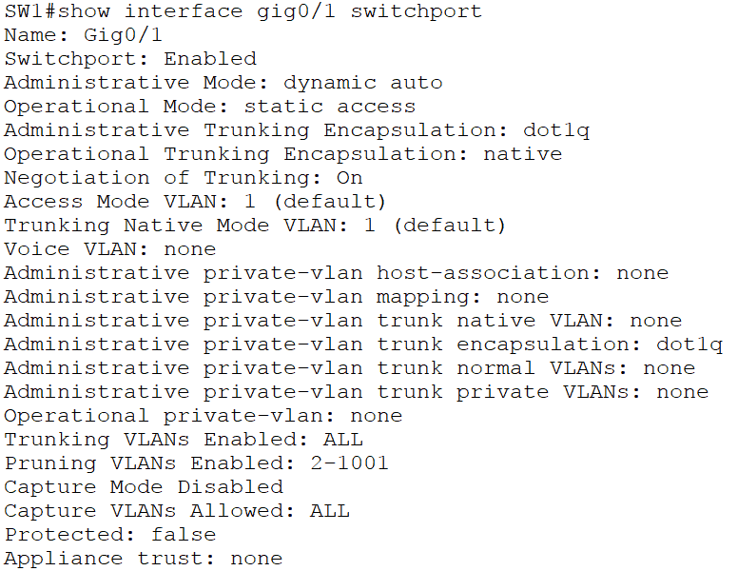Click the 'Voice VLAN: none' line
Image resolution: width=738 pixels, height=571 pixels.
click(x=110, y=249)
